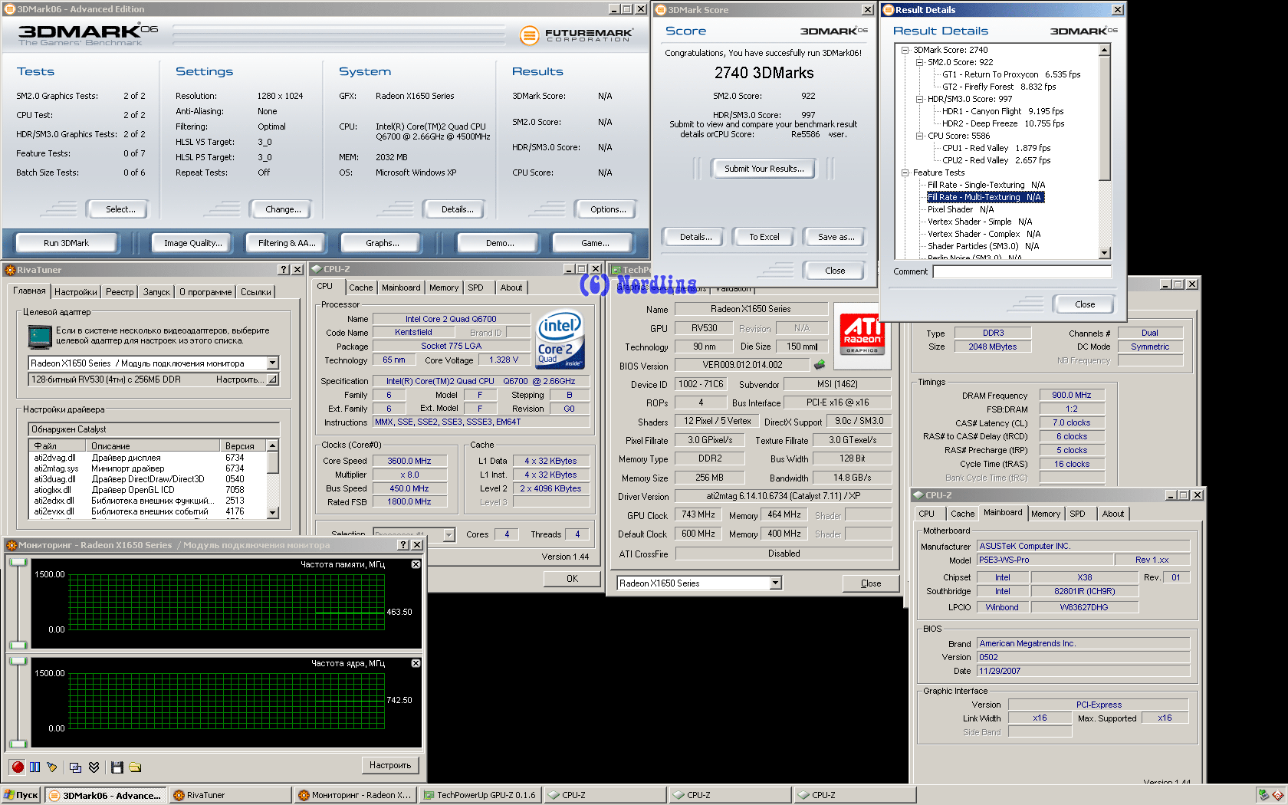Click the help question mark in RivaTuner title bar
Viewport: 1288px width, 805px height.
[284, 270]
